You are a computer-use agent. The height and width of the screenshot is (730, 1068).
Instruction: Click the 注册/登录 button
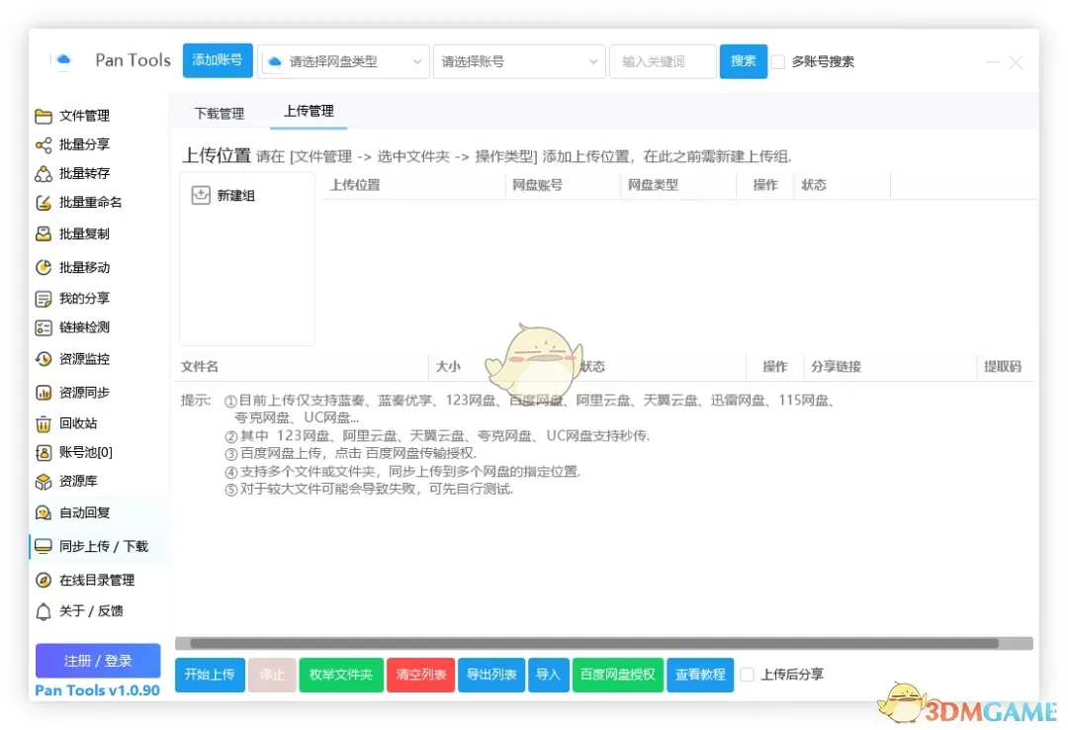[x=97, y=661]
